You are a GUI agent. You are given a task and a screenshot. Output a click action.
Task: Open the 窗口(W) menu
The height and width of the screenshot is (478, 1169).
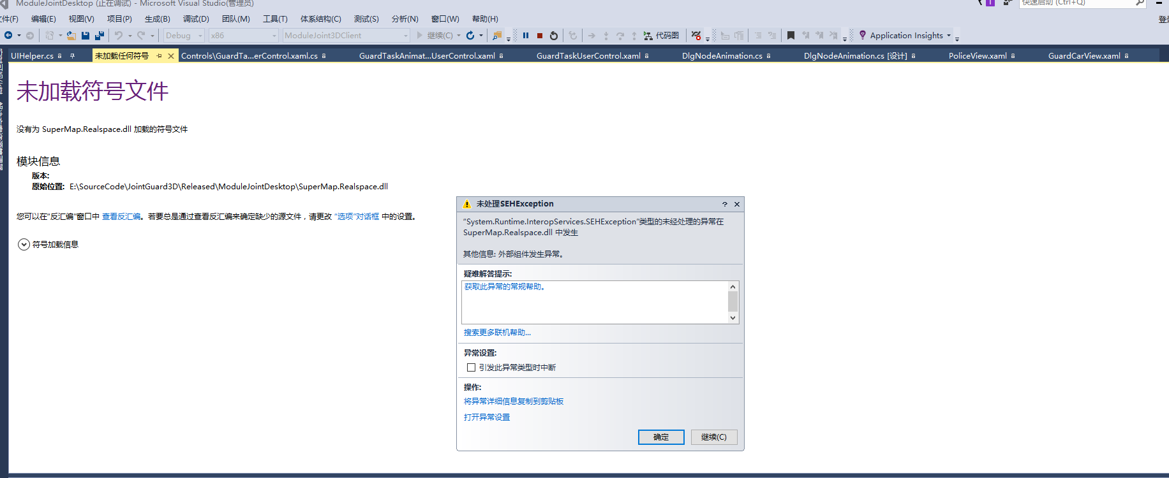(x=445, y=19)
